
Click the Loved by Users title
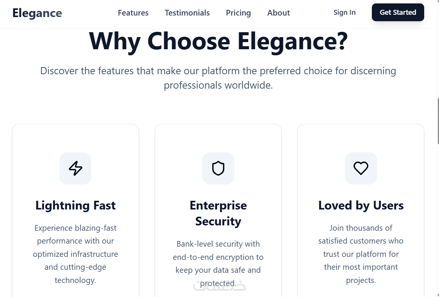pyautogui.click(x=361, y=205)
